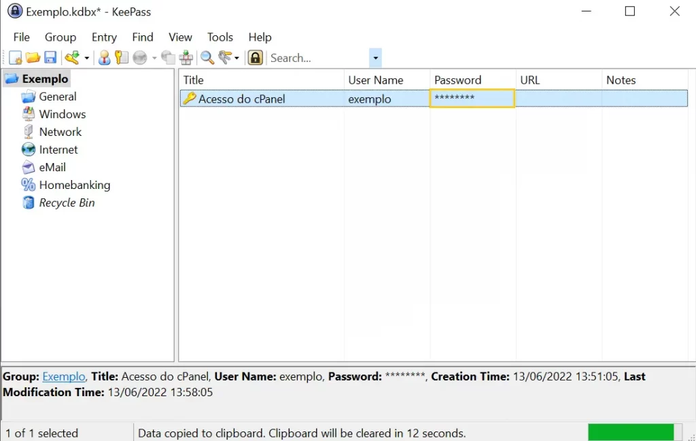Click the eMail envelope icon

click(29, 167)
